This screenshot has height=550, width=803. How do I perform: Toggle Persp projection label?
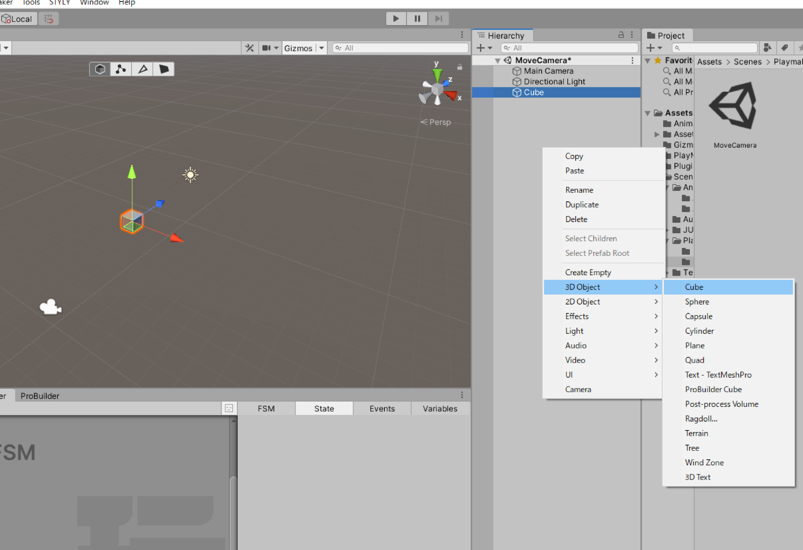[x=436, y=122]
